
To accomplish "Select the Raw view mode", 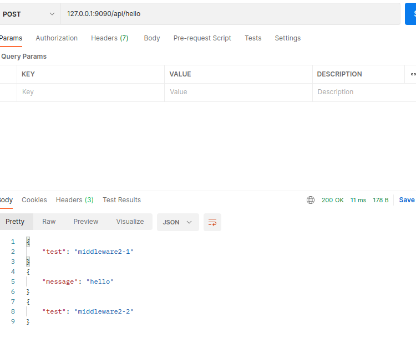I will 49,222.
